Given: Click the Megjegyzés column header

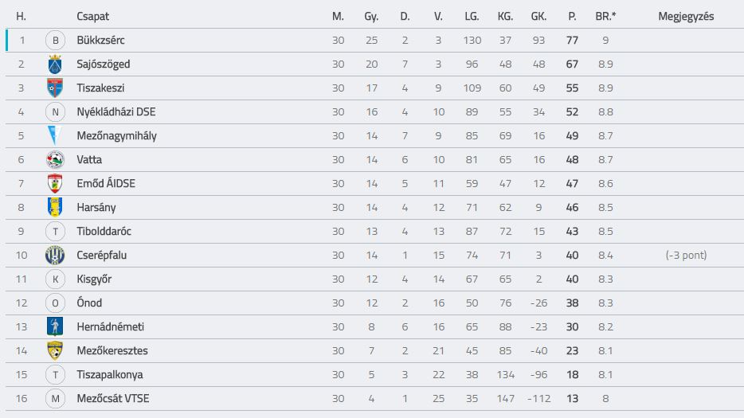Looking at the screenshot, I should click(686, 16).
